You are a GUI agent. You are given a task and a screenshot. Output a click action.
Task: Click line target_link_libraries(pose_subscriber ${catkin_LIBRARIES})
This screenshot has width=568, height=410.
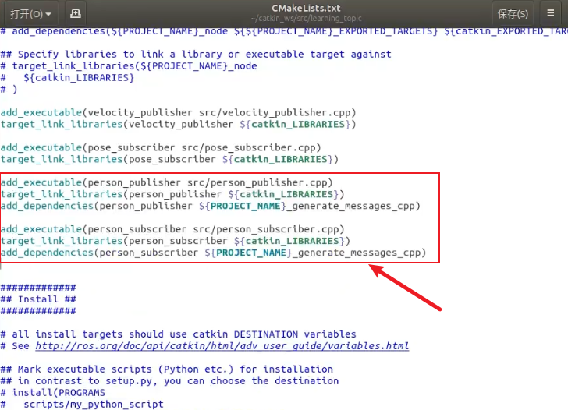tap(169, 160)
